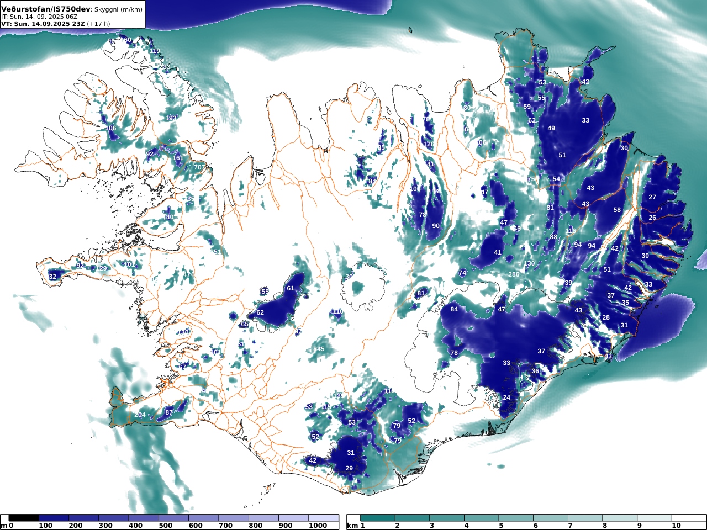Click the visibility value '36' on map

[535, 371]
